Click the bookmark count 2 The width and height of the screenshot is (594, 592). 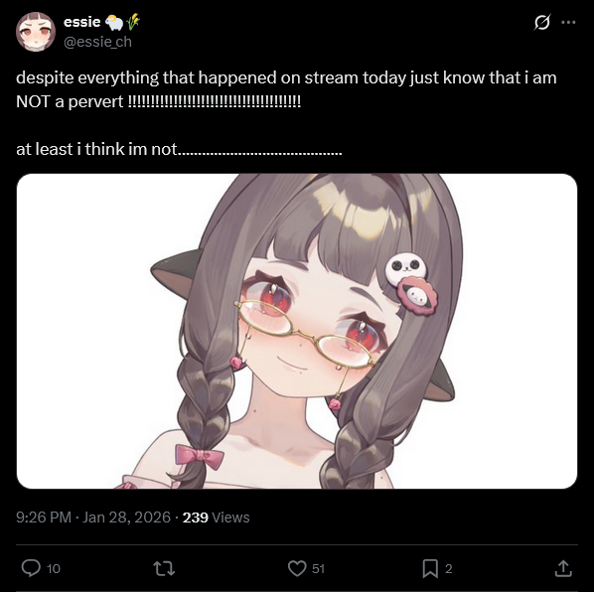pyautogui.click(x=449, y=568)
